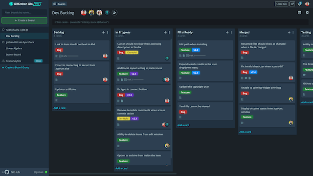Screen dimensions: 313x176
Task: Click the GitHub icon in bottom bar
Action: click(7, 172)
